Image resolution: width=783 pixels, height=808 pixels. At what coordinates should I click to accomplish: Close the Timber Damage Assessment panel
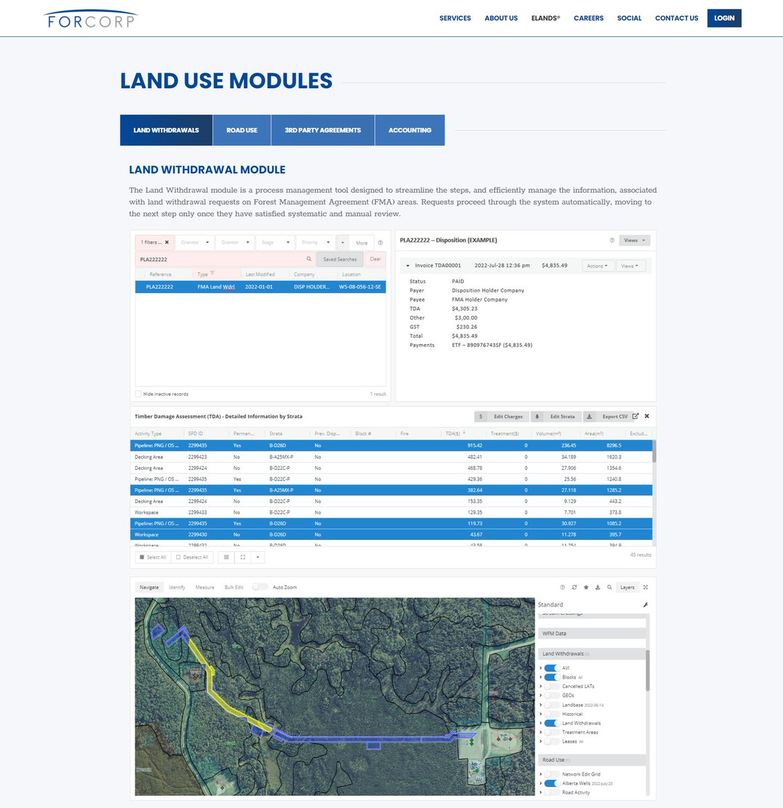647,416
